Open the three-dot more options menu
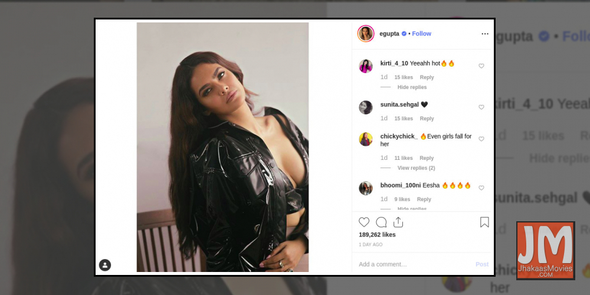This screenshot has height=295, width=590. click(485, 34)
